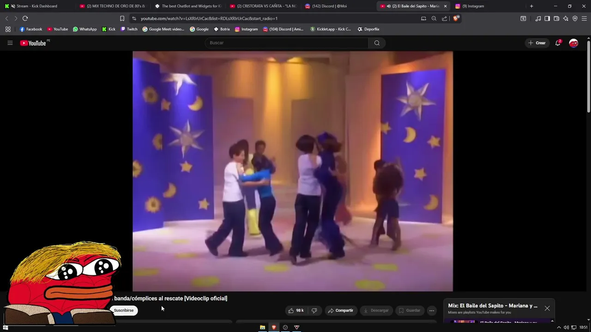Close the El Baile del Sapito tab
Viewport: 591px width, 332px height.
point(445,6)
